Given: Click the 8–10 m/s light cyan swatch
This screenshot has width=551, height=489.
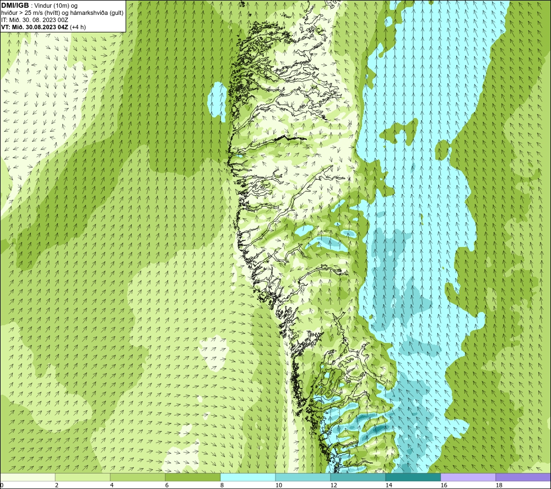Looking at the screenshot, I should click(x=248, y=477).
